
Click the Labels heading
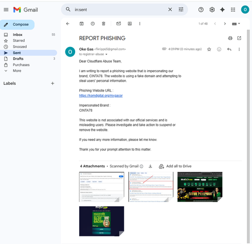click(x=10, y=83)
